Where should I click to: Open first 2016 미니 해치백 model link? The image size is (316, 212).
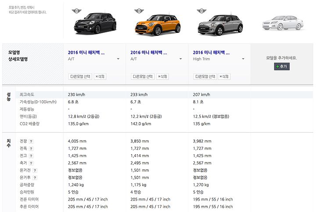coord(86,53)
